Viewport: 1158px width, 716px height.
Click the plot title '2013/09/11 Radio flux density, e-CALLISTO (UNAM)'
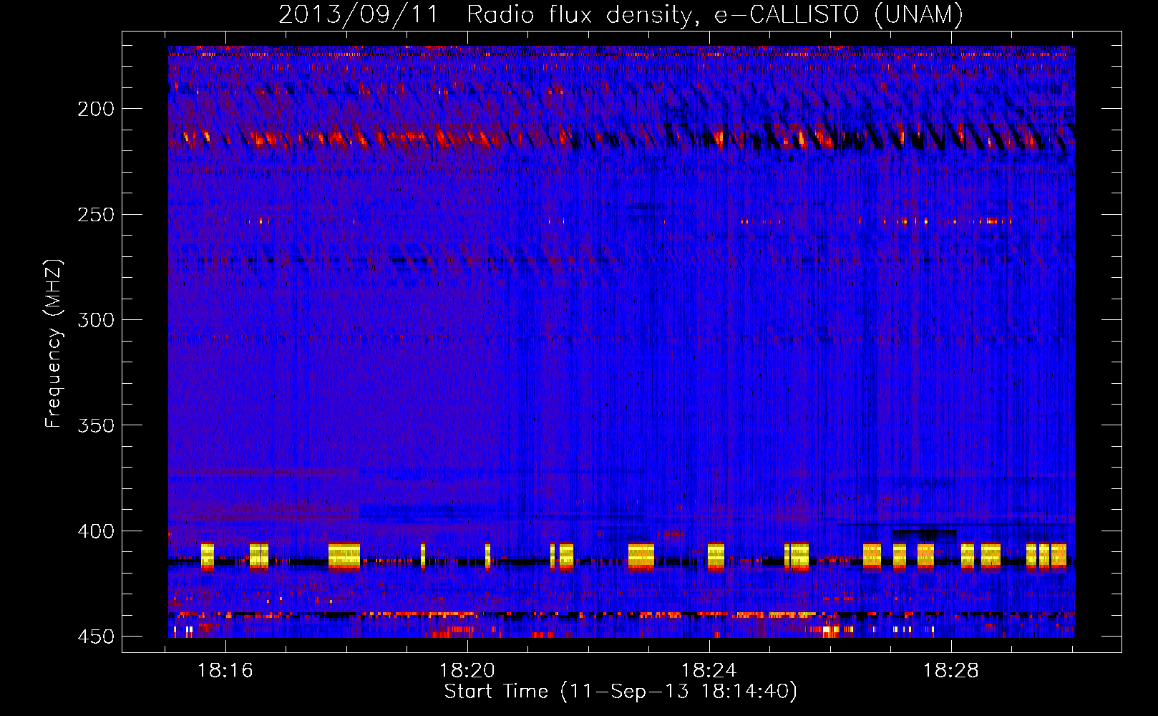point(621,14)
